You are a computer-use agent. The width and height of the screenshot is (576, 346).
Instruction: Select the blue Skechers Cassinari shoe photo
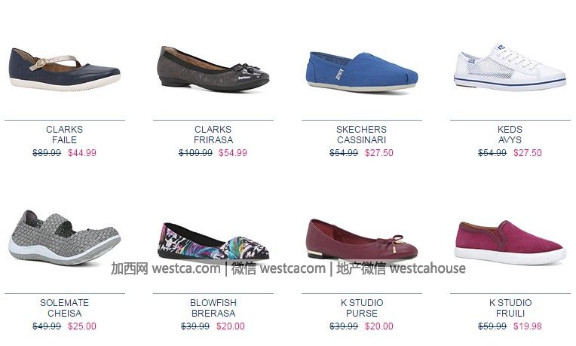tap(362, 72)
